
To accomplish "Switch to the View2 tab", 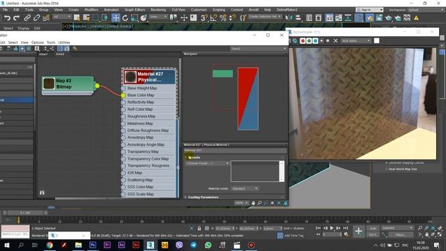I will [60, 54].
